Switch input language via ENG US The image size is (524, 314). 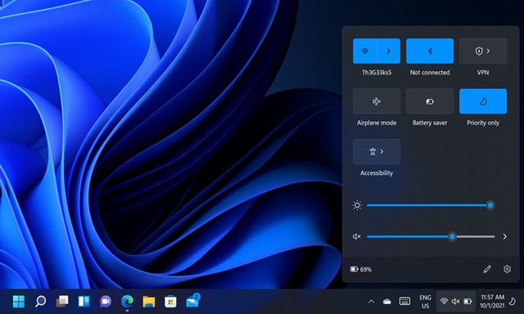click(x=425, y=302)
